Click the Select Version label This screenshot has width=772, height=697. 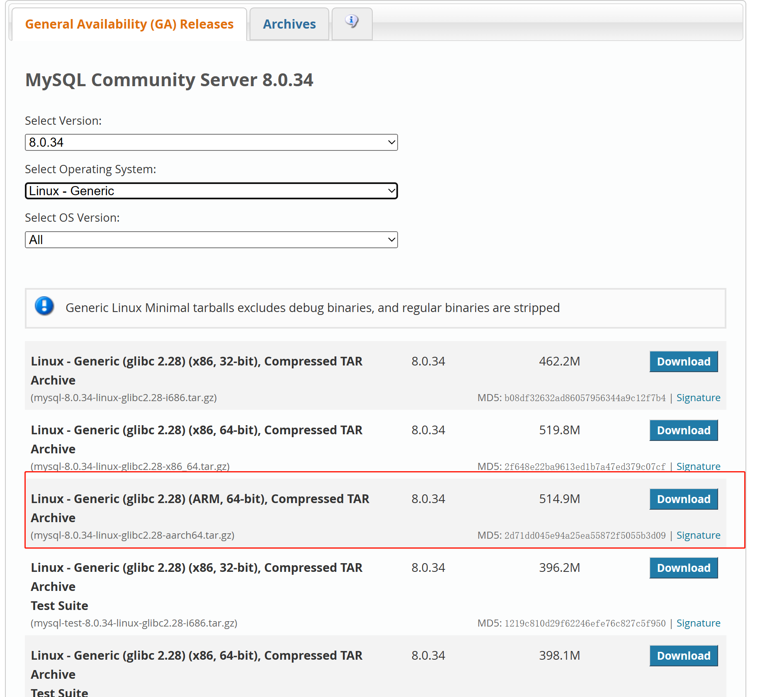63,121
